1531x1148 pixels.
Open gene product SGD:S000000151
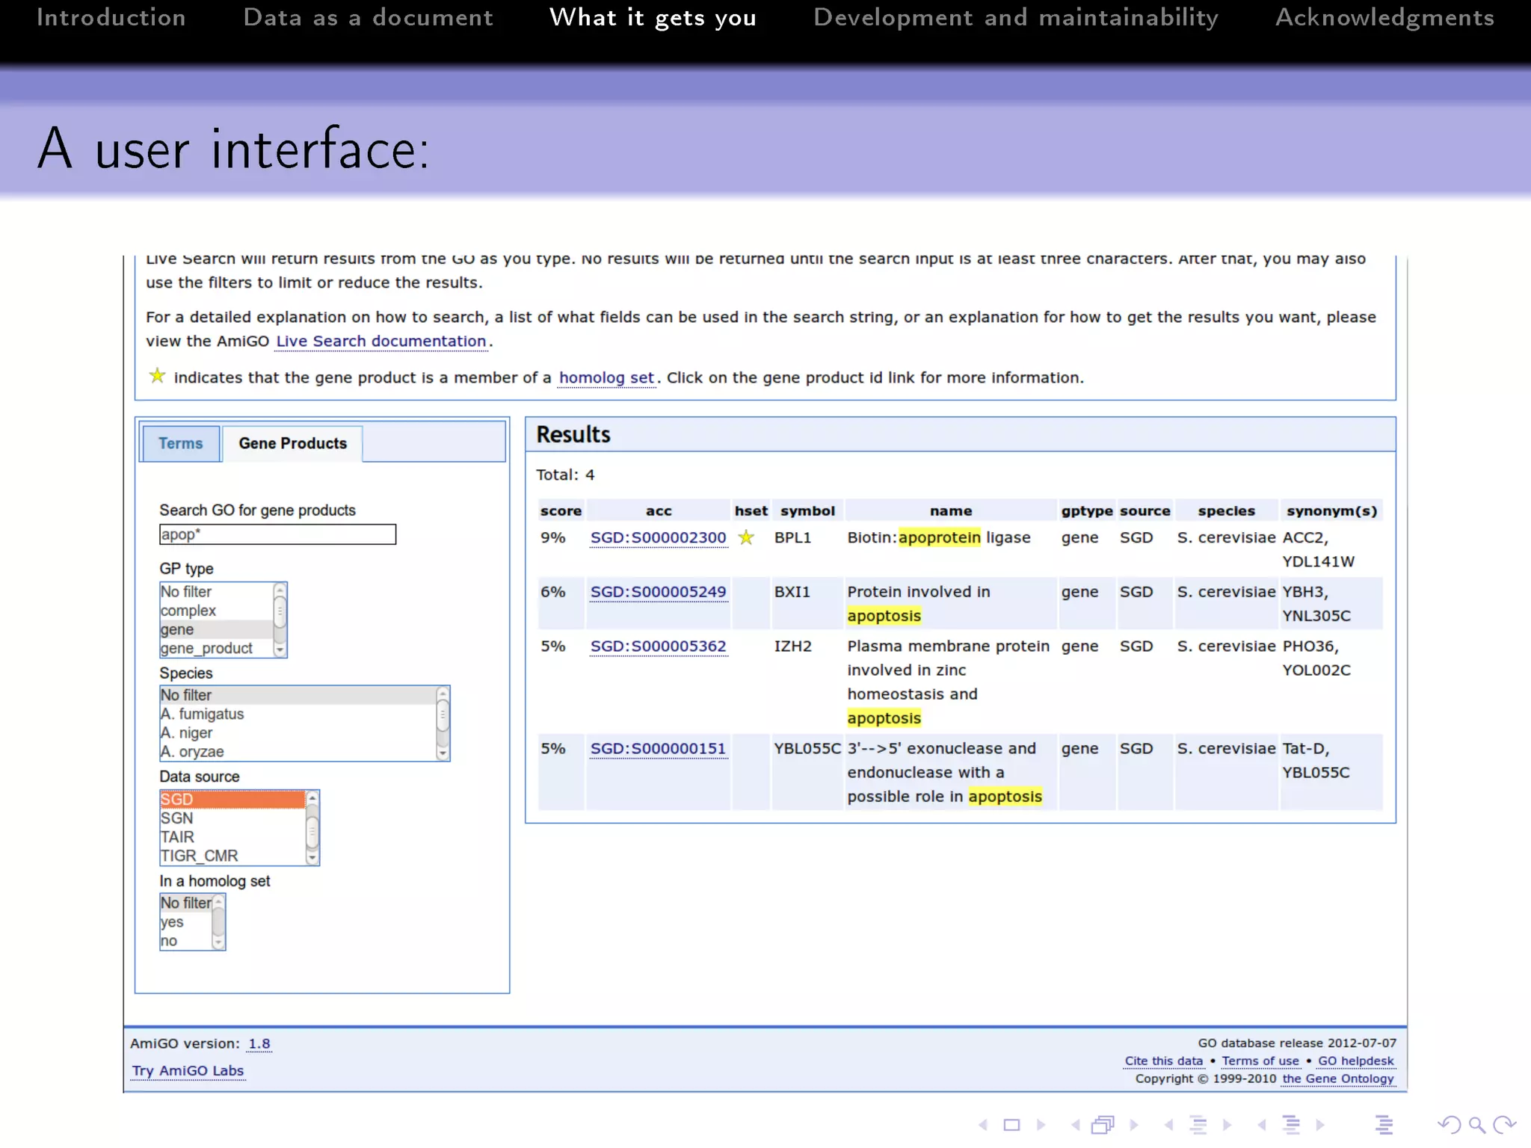[658, 749]
